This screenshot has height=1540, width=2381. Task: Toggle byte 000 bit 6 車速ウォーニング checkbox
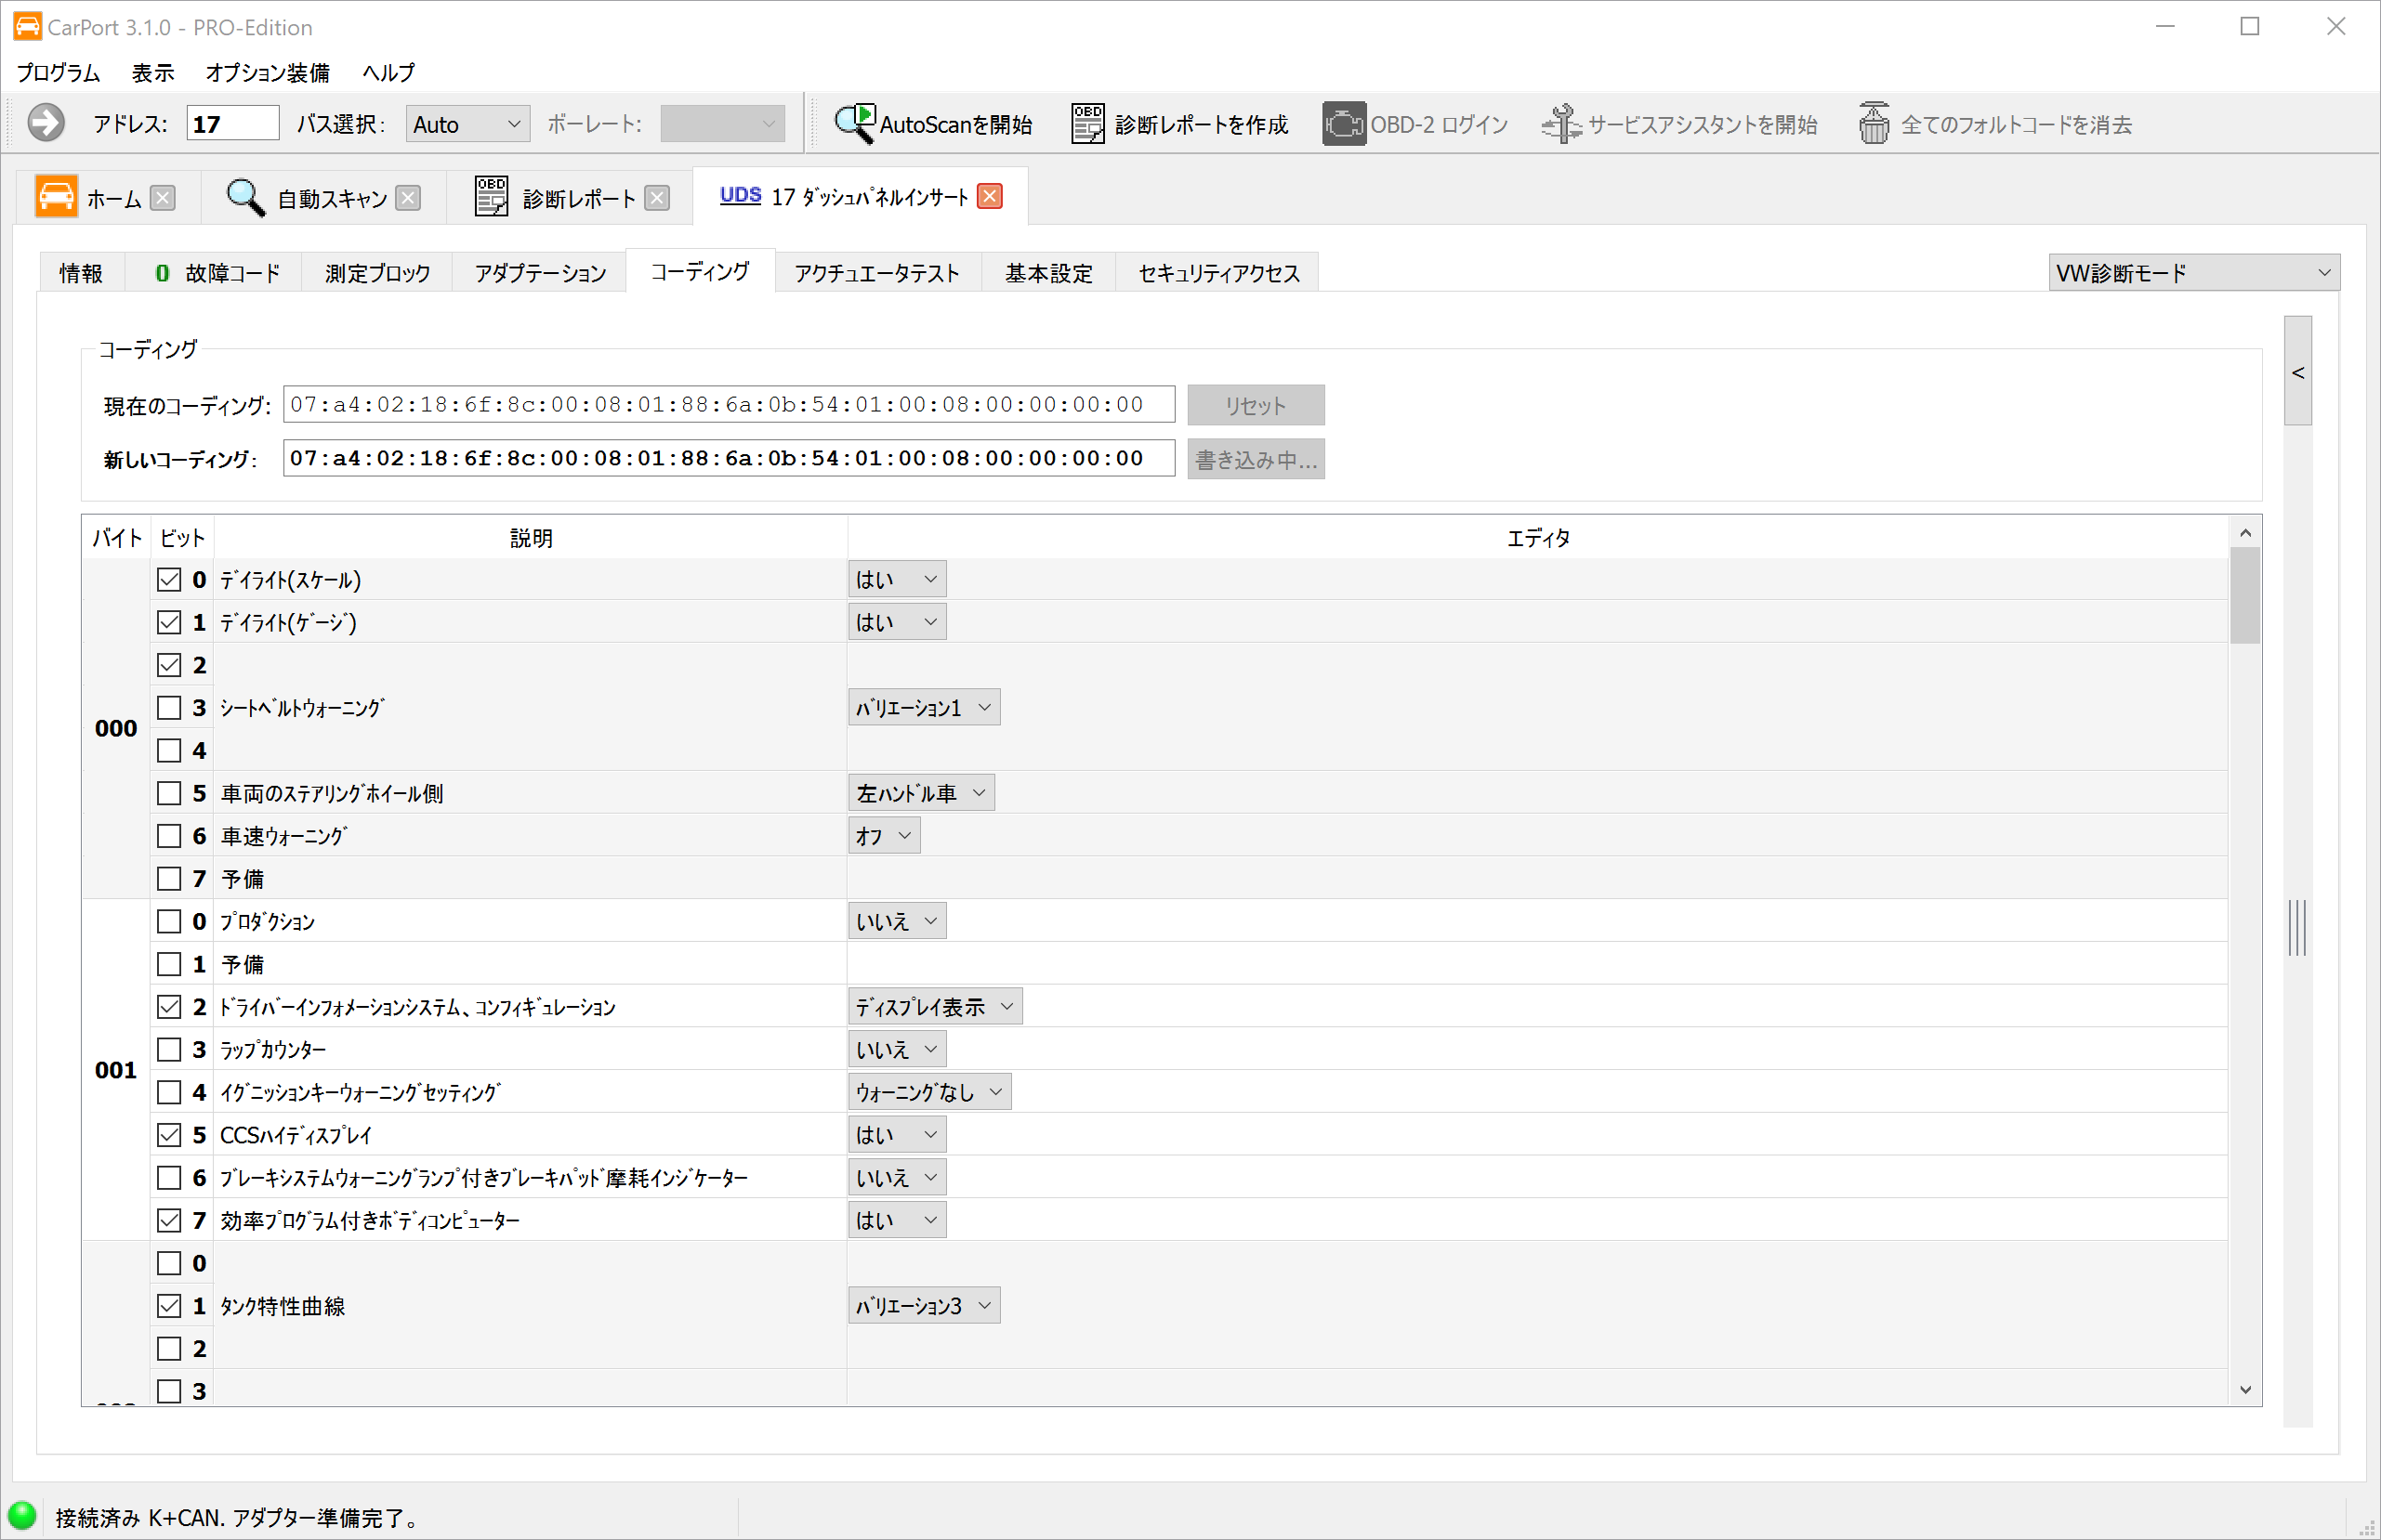point(169,836)
